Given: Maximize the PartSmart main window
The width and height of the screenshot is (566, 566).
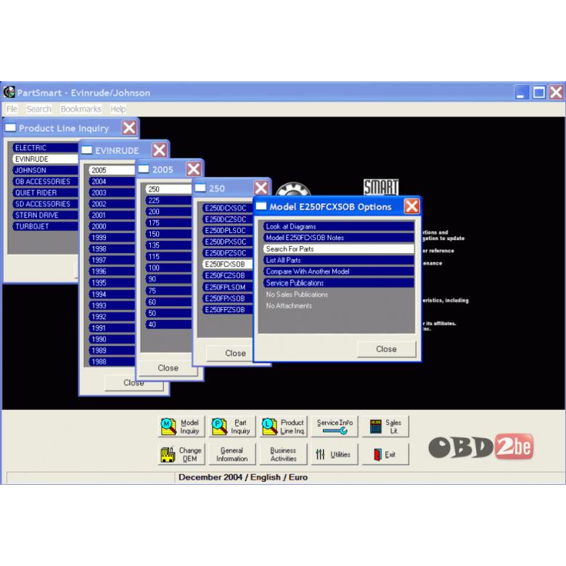Looking at the screenshot, I should (x=538, y=92).
